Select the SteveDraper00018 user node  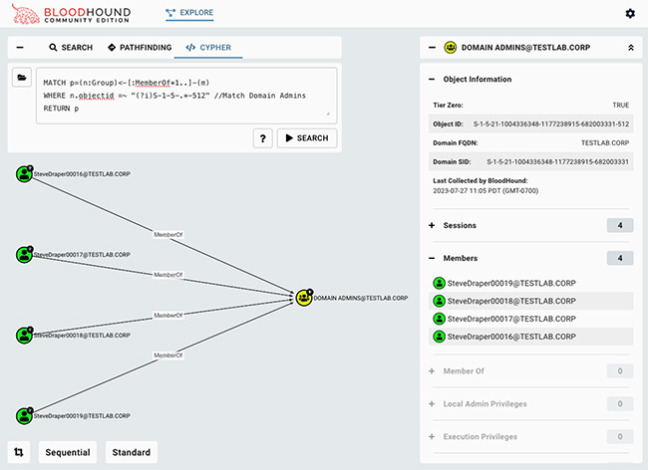click(x=25, y=336)
